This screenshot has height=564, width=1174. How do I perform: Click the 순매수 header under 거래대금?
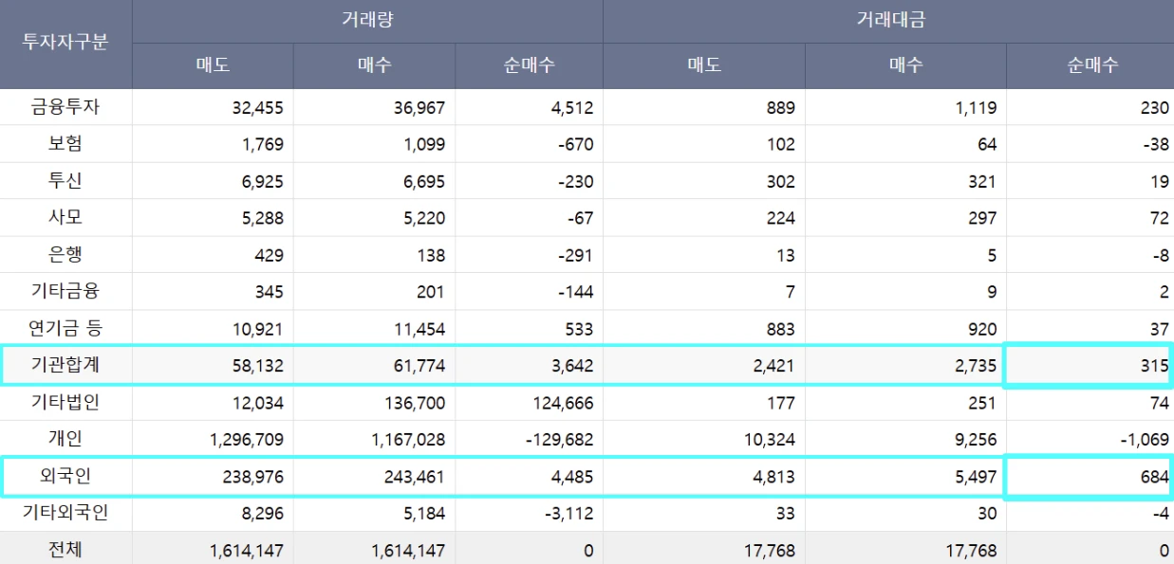coord(1091,65)
